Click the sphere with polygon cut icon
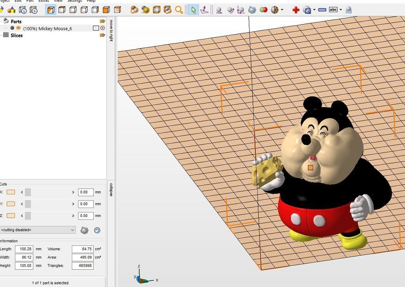The image size is (405, 287). tap(252, 10)
